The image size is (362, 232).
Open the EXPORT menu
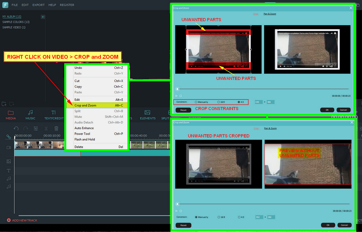[38, 5]
